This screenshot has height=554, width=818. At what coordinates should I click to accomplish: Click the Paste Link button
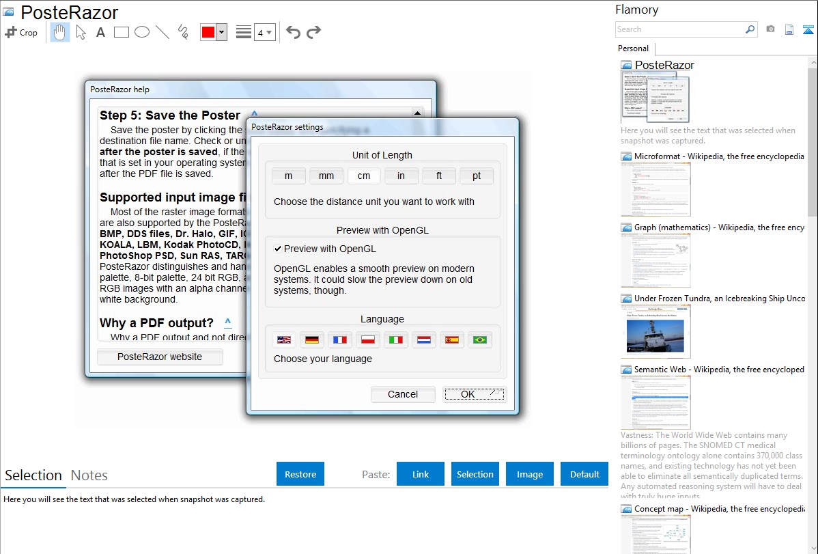pos(421,474)
